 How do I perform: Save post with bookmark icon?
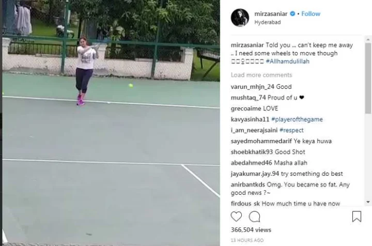click(357, 217)
